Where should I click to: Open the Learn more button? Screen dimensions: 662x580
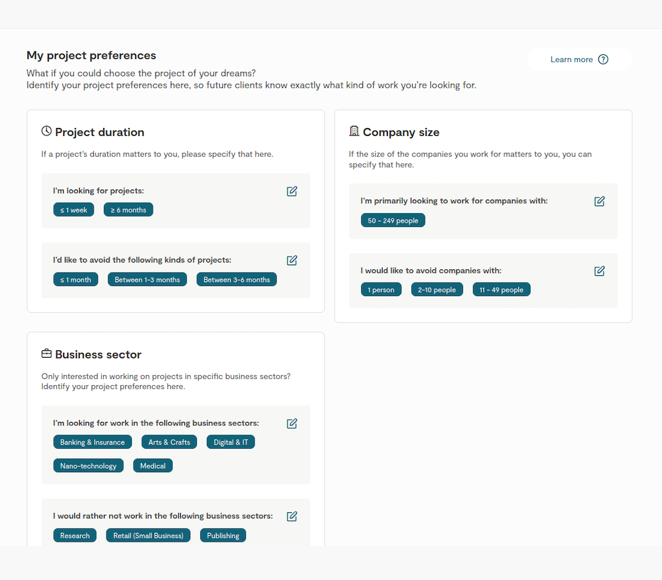578,60
